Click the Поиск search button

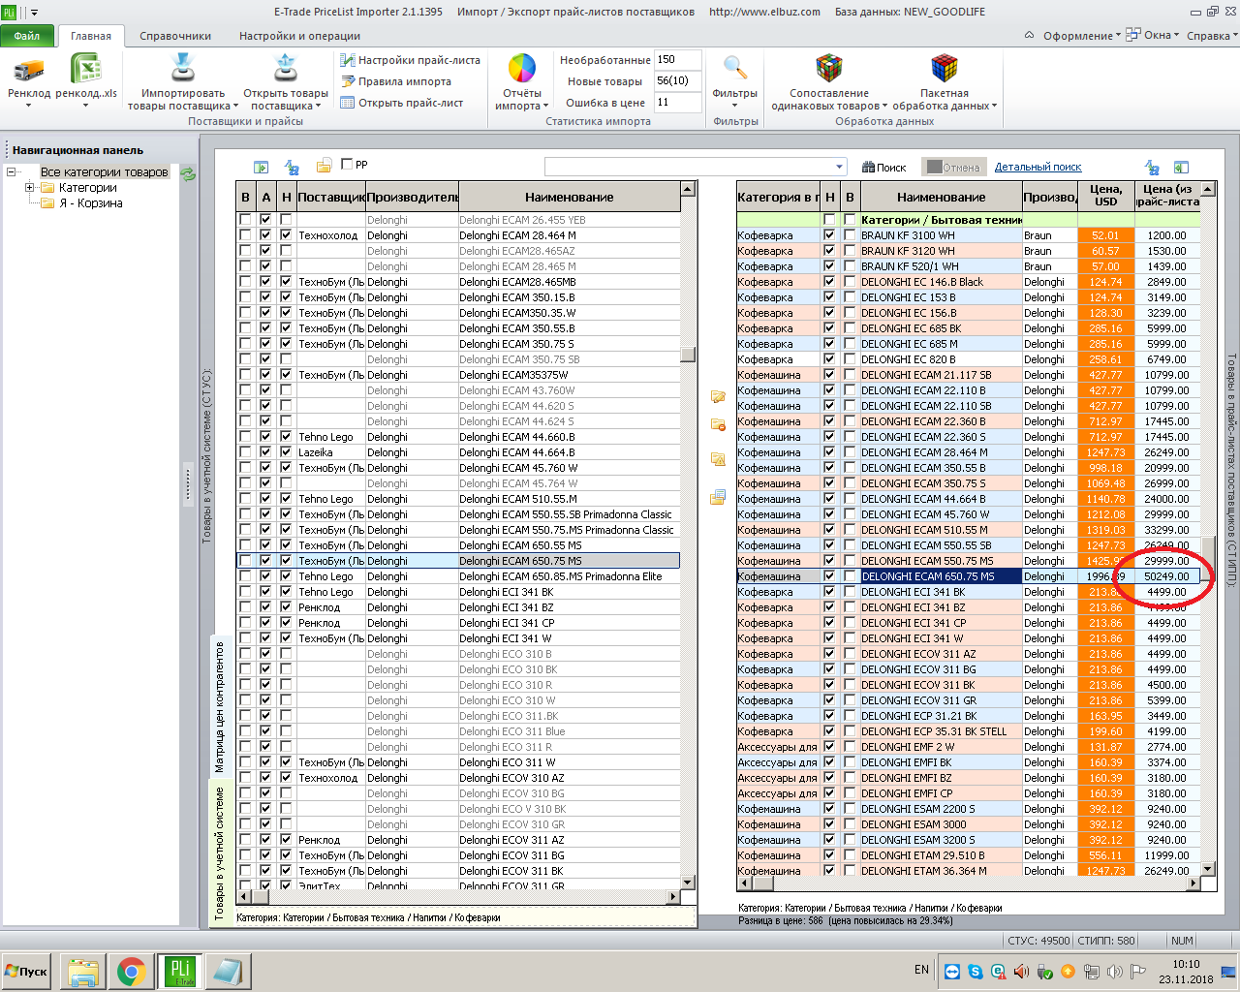click(884, 168)
